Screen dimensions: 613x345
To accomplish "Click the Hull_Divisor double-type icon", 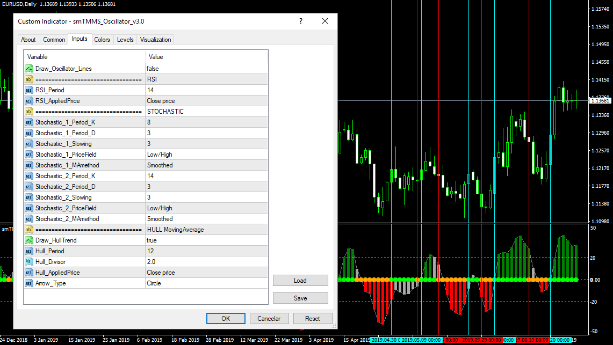I will (x=29, y=262).
